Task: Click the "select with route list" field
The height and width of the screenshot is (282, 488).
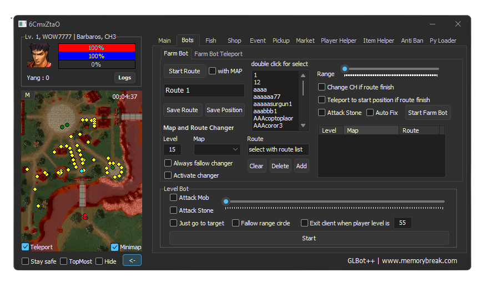Action: [278, 149]
